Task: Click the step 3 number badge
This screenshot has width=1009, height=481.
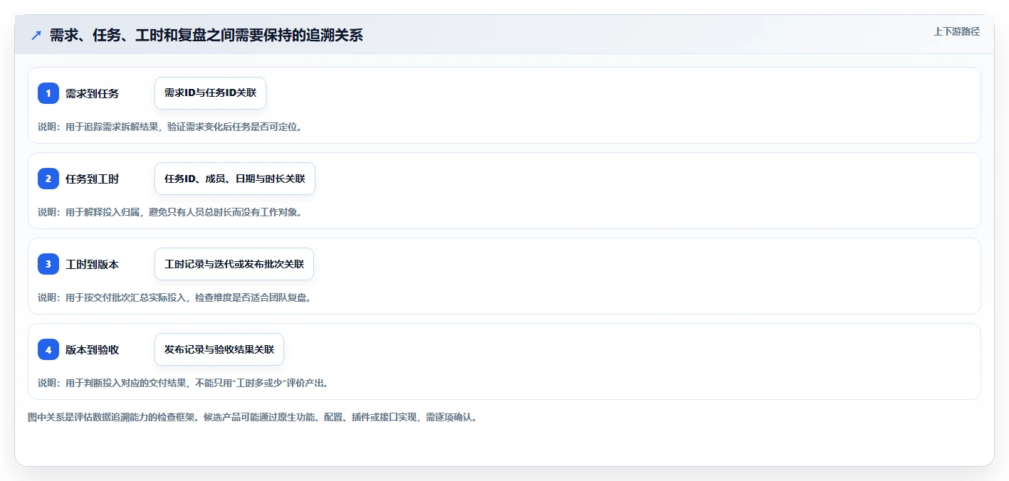Action: click(48, 264)
